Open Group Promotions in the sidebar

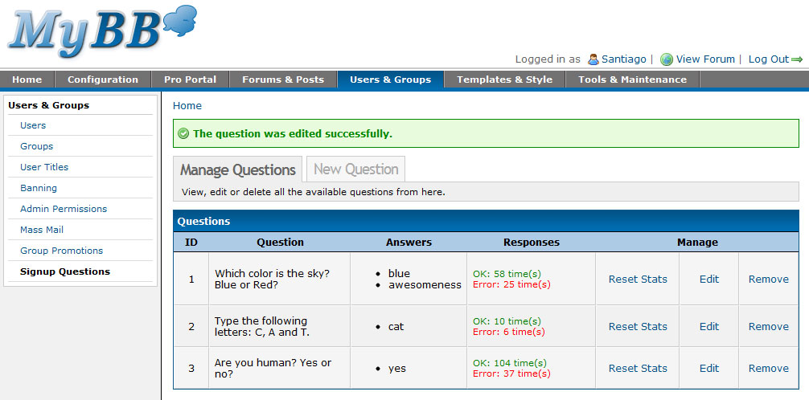click(62, 251)
